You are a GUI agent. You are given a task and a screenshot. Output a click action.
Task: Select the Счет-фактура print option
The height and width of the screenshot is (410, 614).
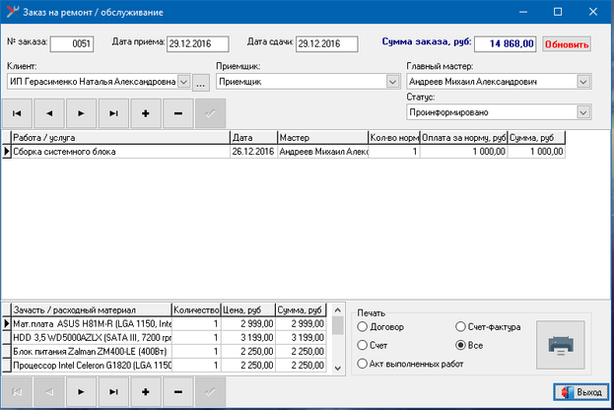(461, 326)
